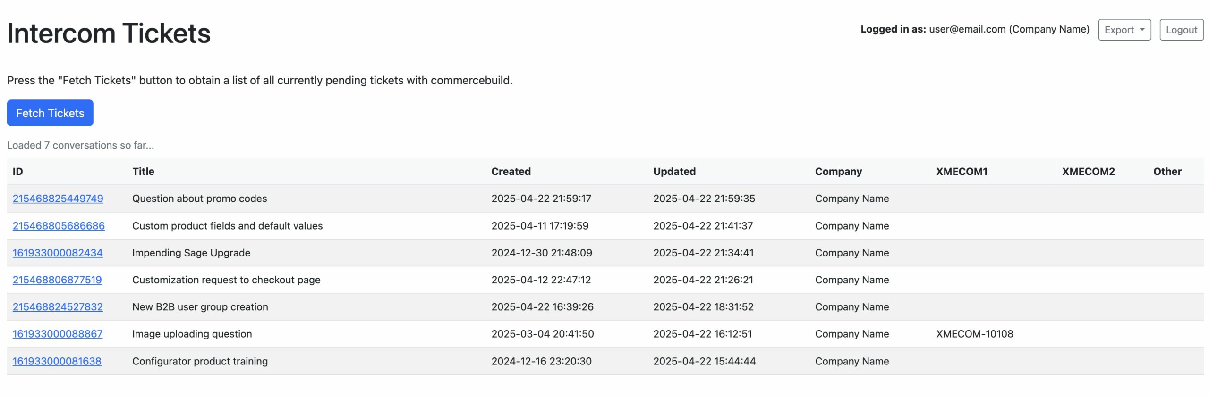Click the Logout button
Image resolution: width=1209 pixels, height=397 pixels.
pyautogui.click(x=1181, y=30)
